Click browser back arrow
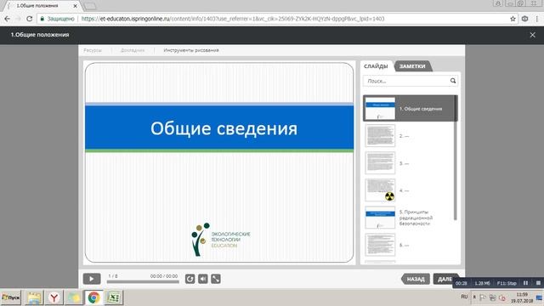The image size is (544, 306). (8, 19)
